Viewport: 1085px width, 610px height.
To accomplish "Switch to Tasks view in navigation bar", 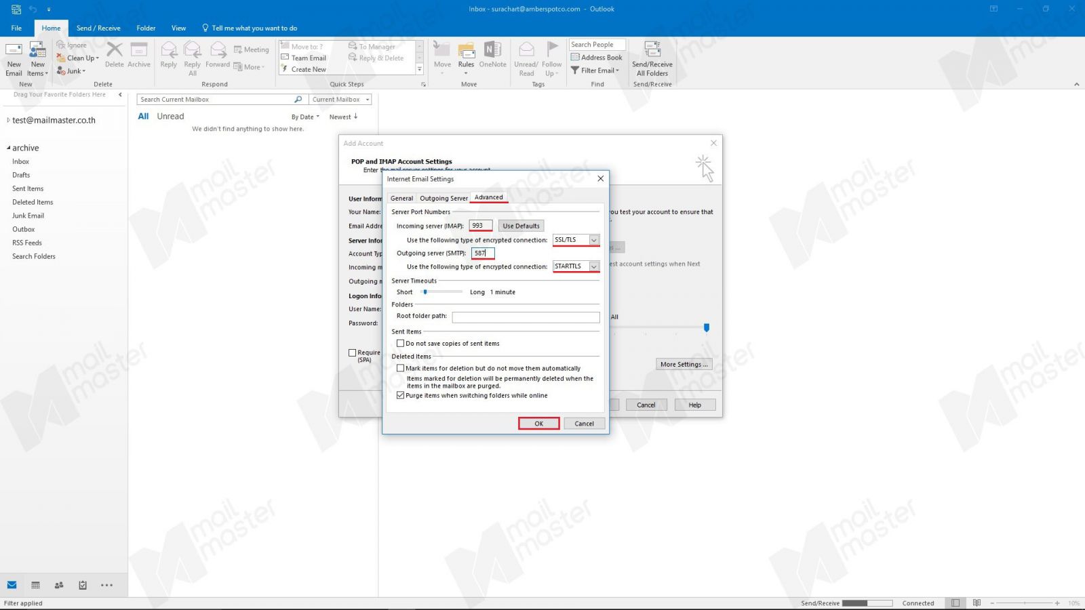I will pyautogui.click(x=83, y=585).
